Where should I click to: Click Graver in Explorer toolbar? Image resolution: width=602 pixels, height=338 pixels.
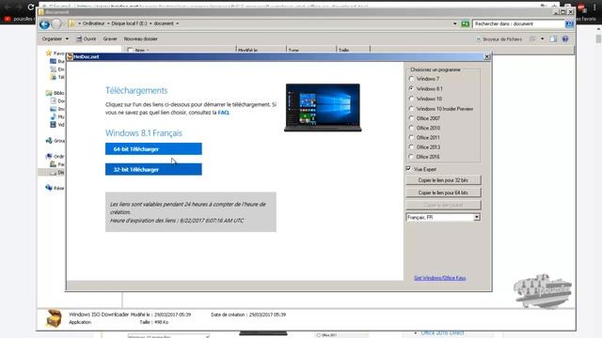click(x=110, y=38)
